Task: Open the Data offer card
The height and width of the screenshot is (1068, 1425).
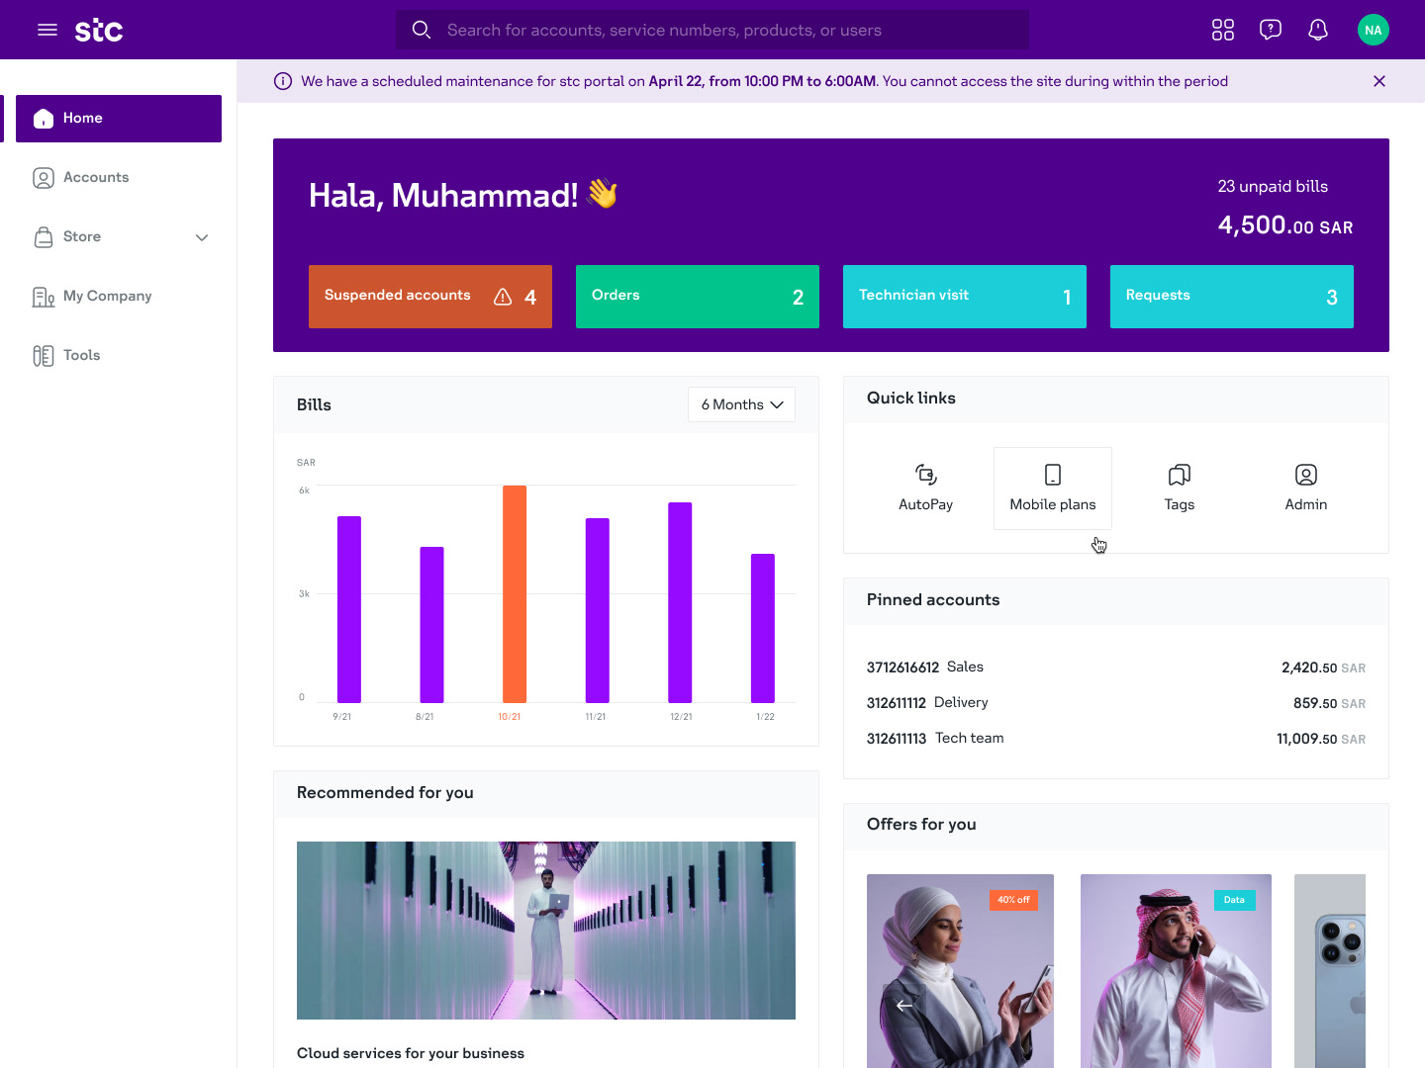Action: pos(1176,971)
